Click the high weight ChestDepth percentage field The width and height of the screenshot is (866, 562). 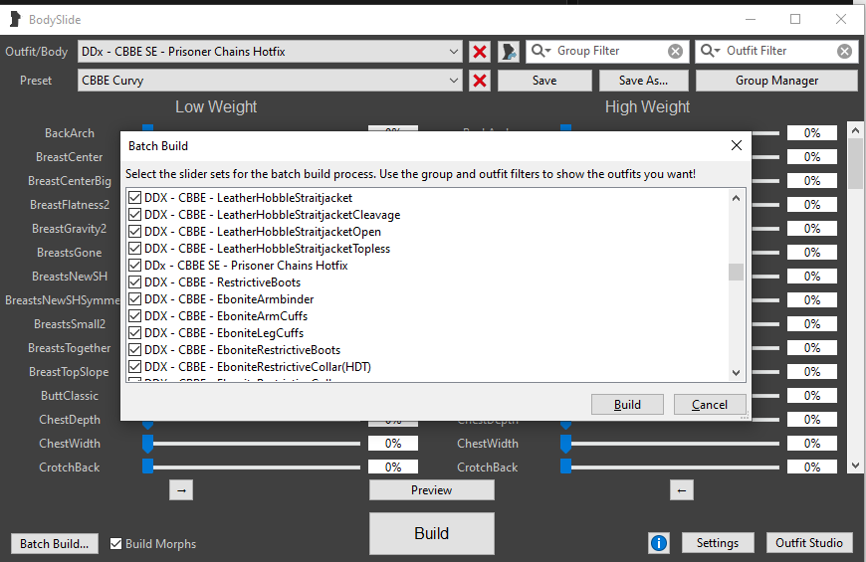(812, 420)
